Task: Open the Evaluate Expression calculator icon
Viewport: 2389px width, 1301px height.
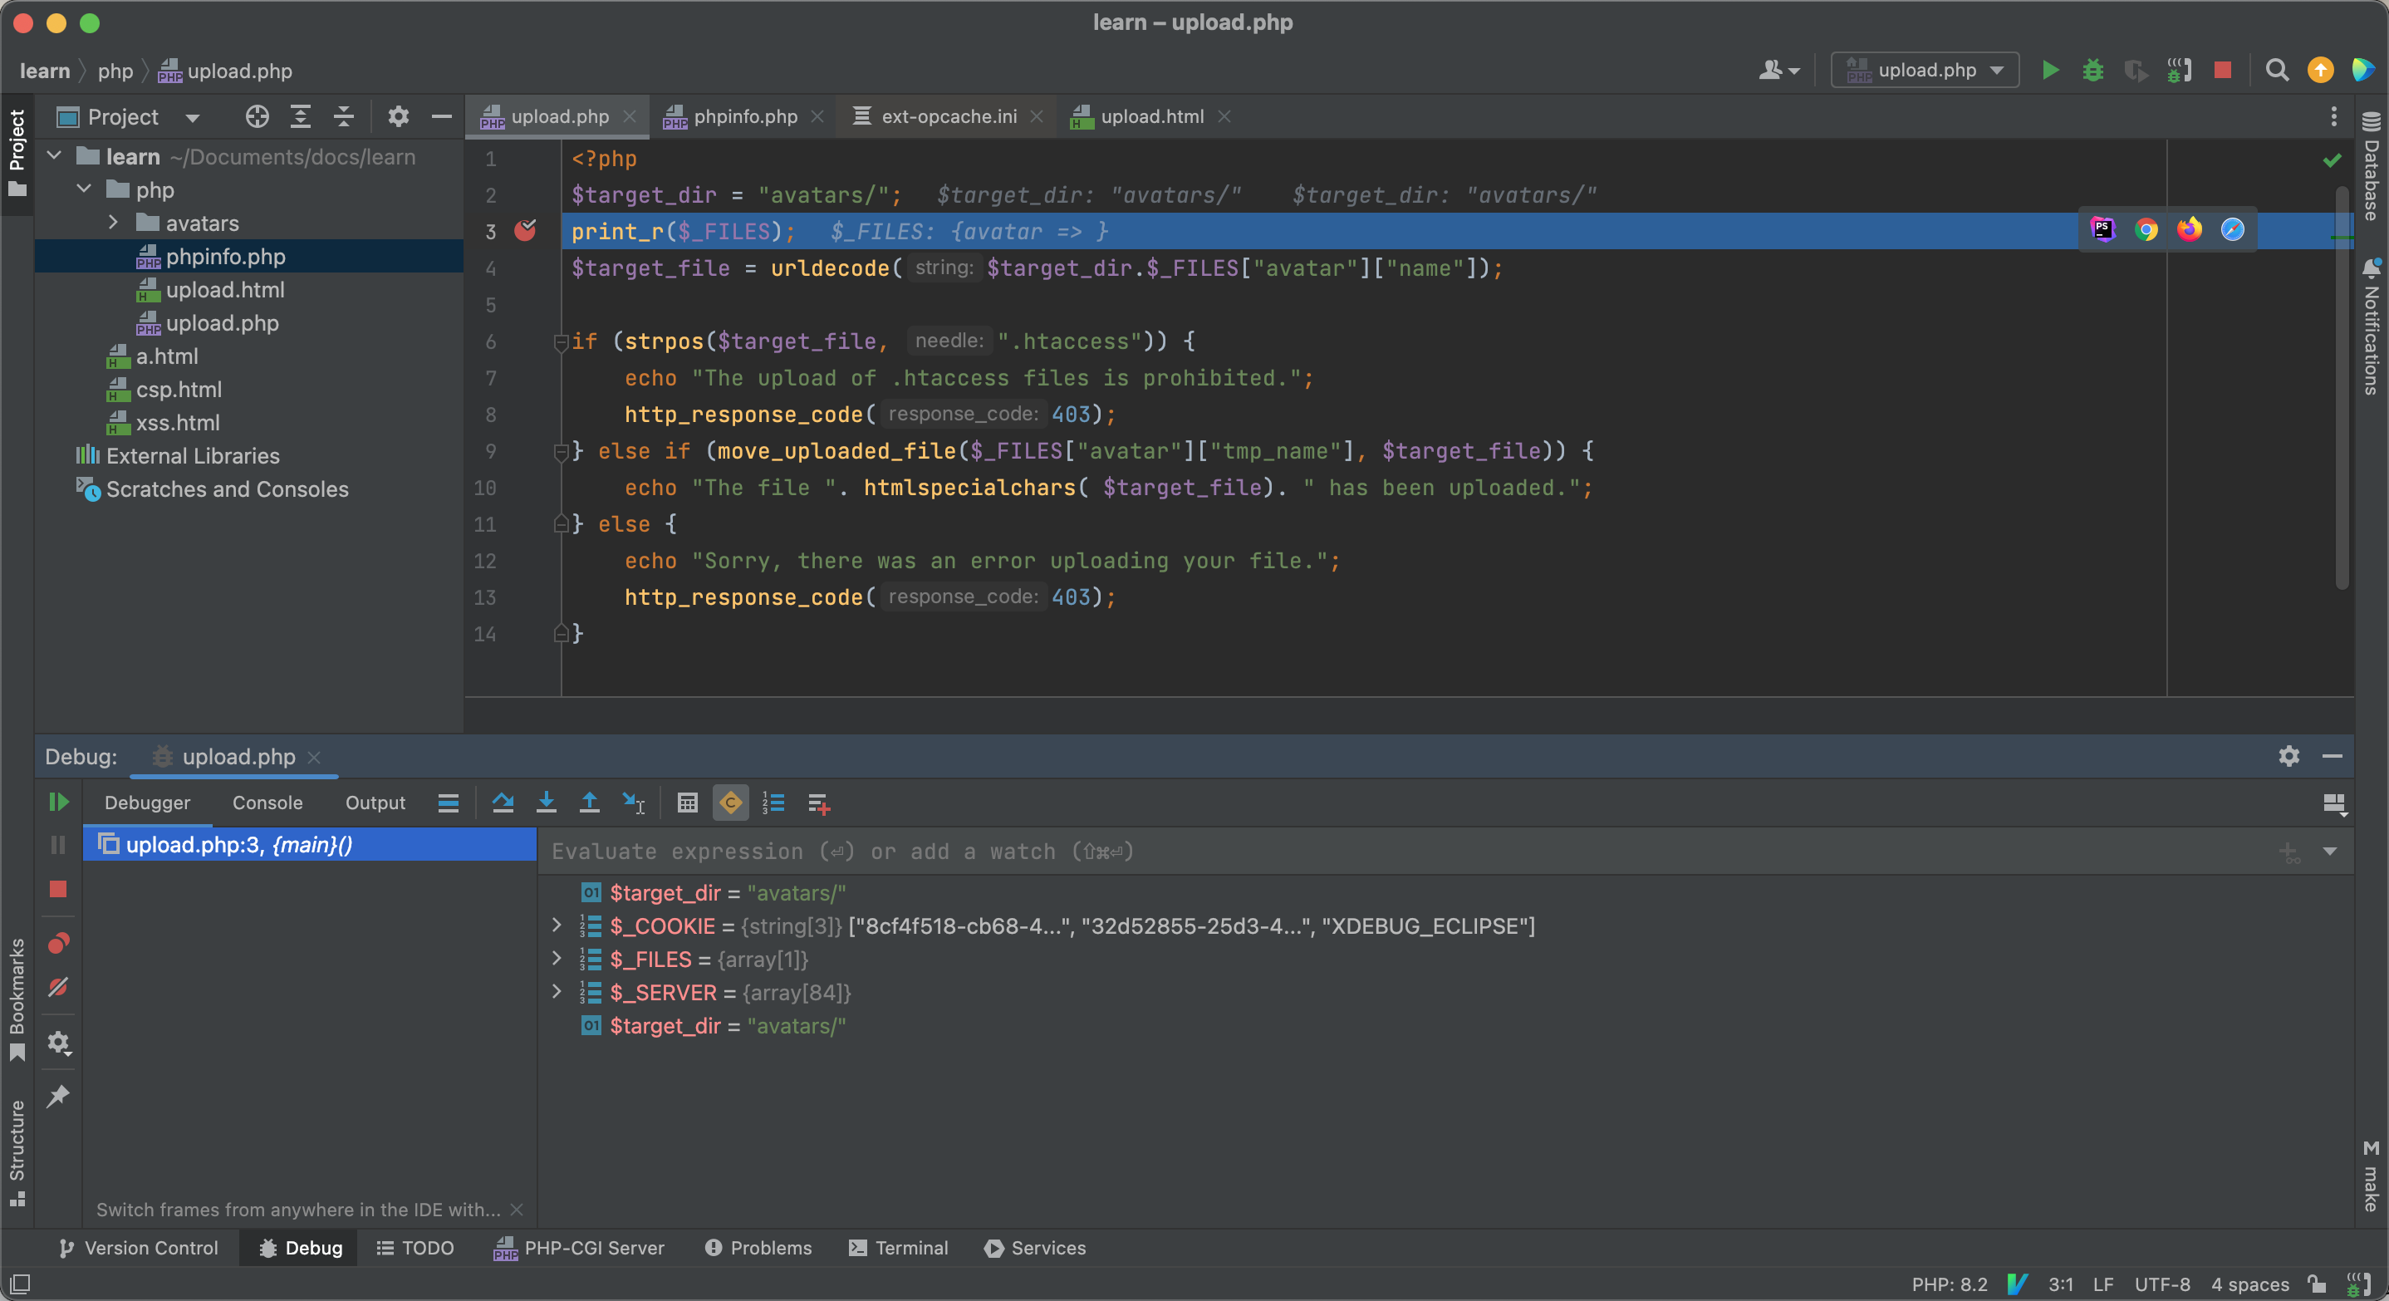Action: point(687,802)
